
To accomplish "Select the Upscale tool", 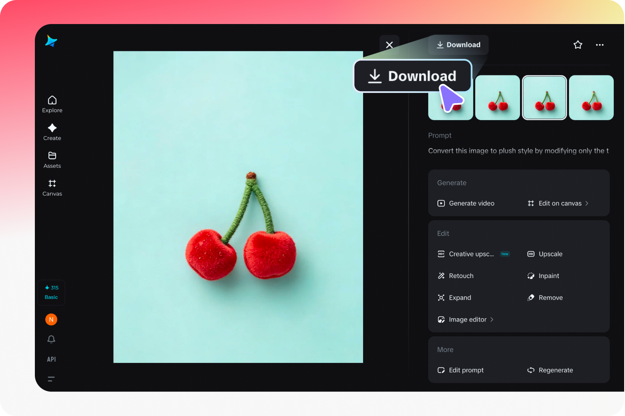I will tap(551, 254).
